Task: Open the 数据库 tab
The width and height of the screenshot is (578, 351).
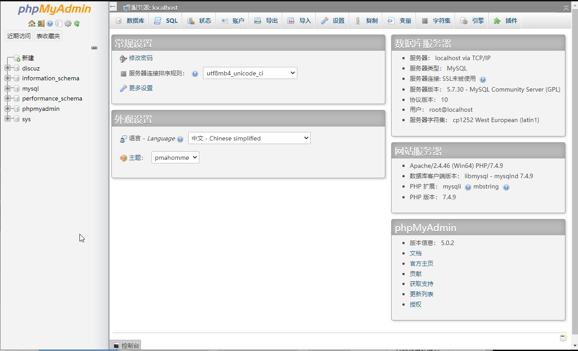Action: (x=129, y=21)
